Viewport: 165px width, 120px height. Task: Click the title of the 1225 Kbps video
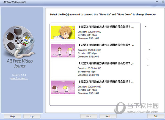click(106, 45)
